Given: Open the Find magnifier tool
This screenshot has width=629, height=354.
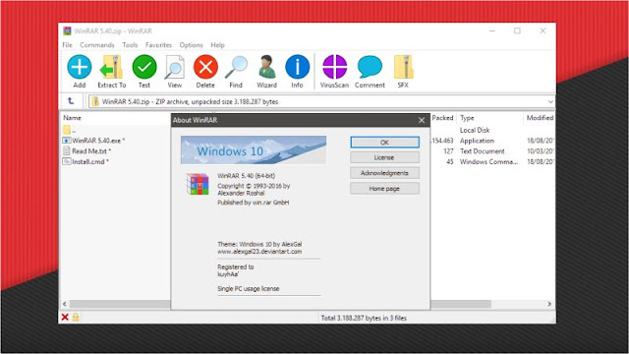Looking at the screenshot, I should tap(236, 67).
